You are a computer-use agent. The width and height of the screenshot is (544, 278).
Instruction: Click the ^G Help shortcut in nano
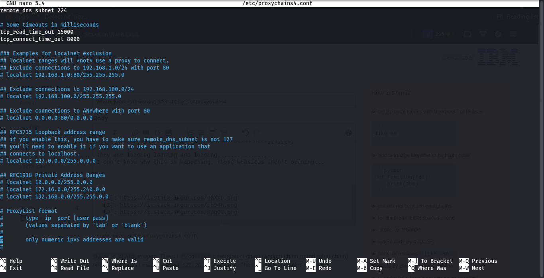click(x=11, y=261)
